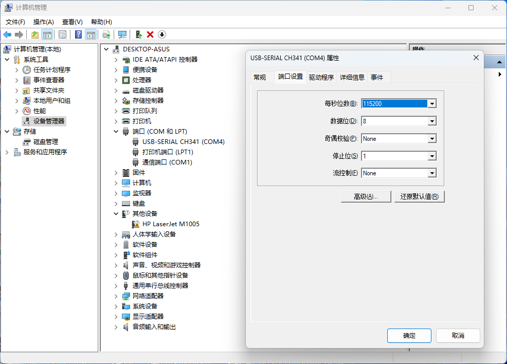Open Help via the blue question mark icon

click(78, 34)
